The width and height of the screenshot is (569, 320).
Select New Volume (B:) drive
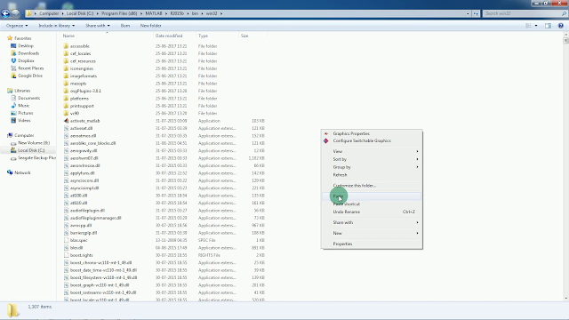34,142
